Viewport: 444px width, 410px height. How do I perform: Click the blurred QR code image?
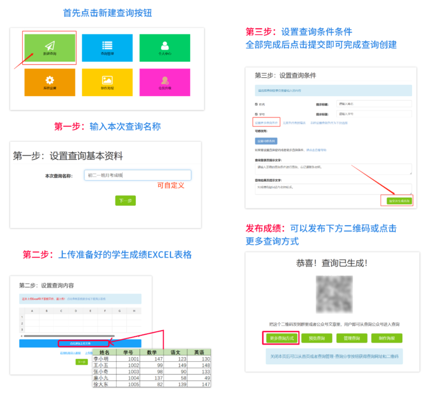tap(334, 294)
